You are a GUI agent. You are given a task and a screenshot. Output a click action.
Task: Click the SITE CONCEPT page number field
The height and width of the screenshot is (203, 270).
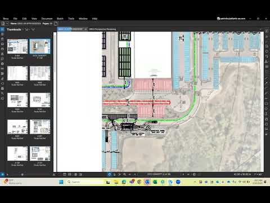point(159,174)
